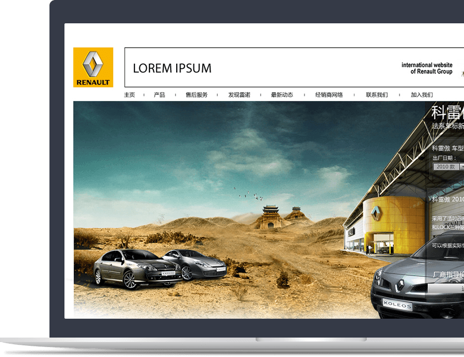Click the LOREM IPSUM banner heading
This screenshot has width=464, height=357.
tap(172, 68)
